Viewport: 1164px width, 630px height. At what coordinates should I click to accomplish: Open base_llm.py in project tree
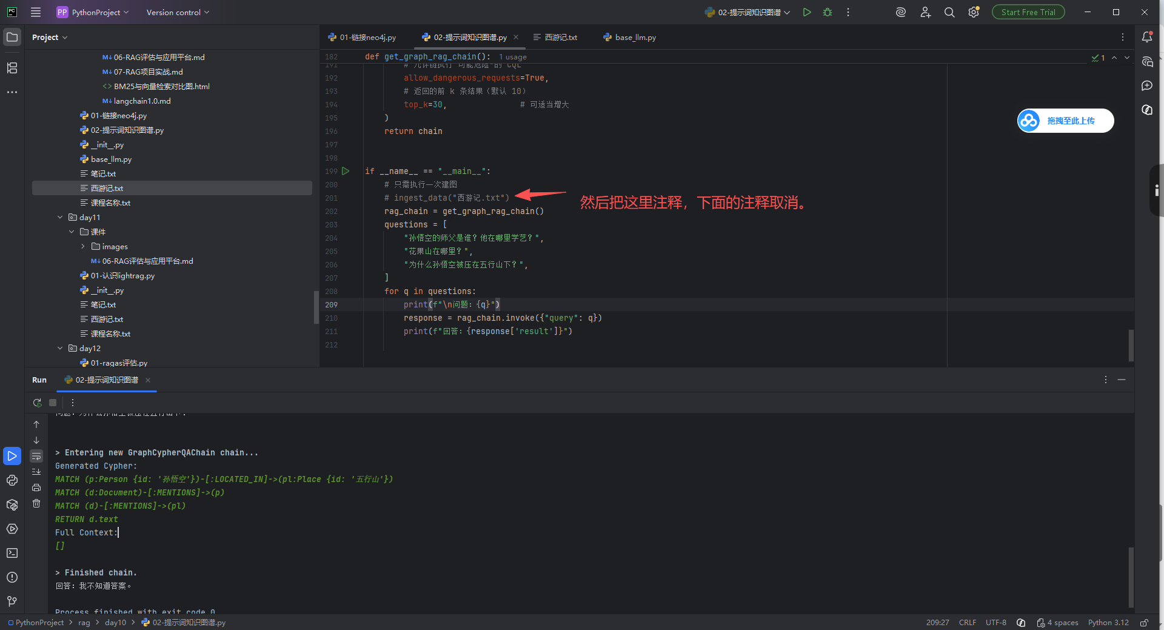click(x=111, y=159)
